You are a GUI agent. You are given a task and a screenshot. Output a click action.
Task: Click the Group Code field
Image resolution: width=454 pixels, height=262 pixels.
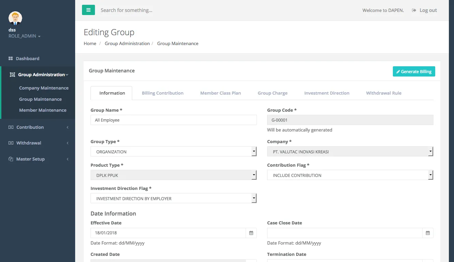coord(350,120)
